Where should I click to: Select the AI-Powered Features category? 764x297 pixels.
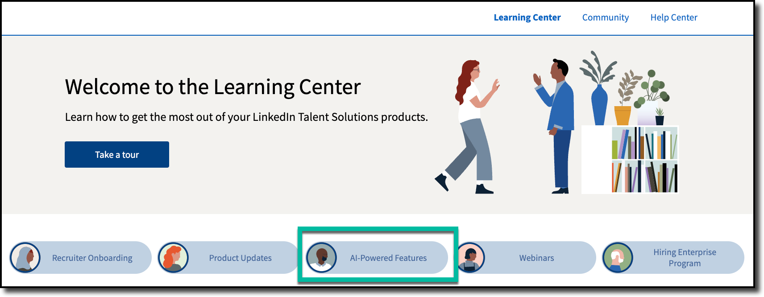point(377,258)
